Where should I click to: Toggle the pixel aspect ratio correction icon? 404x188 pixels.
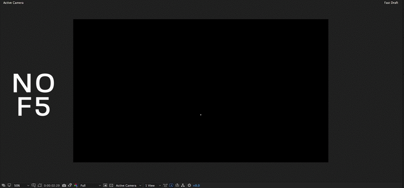click(165, 185)
